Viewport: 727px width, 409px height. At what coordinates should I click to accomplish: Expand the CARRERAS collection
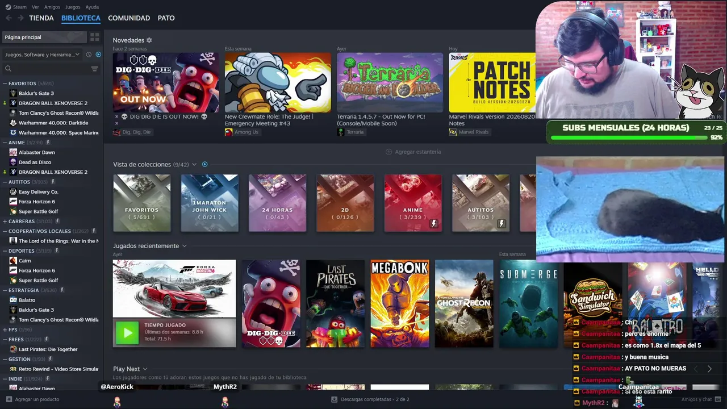(x=5, y=221)
